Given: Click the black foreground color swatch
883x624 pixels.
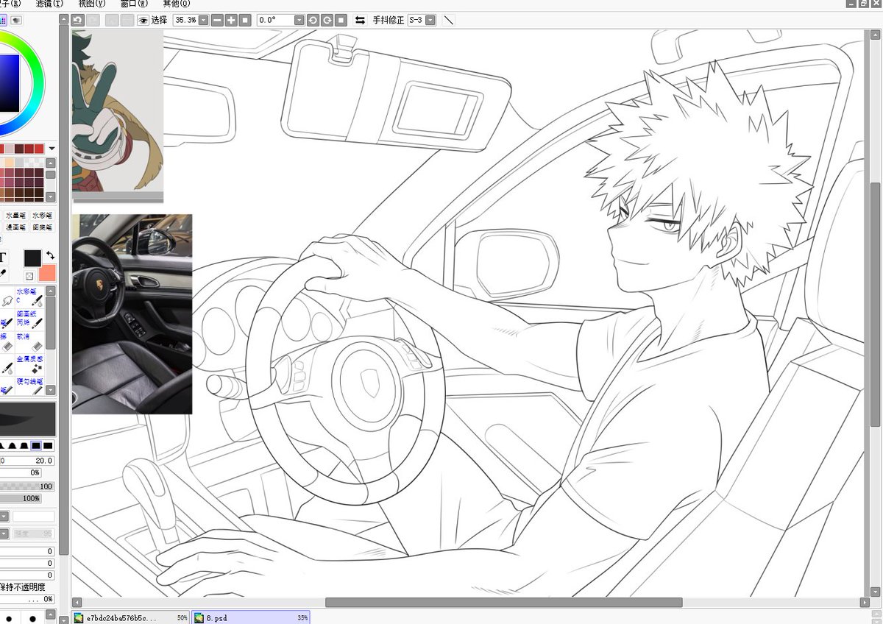Looking at the screenshot, I should point(32,258).
